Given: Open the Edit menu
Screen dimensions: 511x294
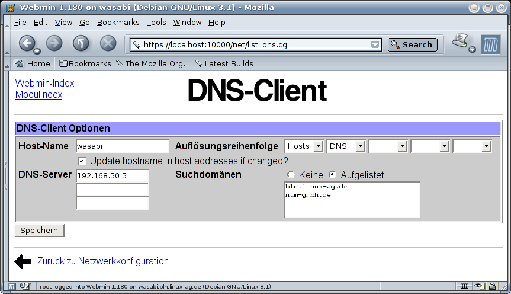Looking at the screenshot, I should tap(40, 22).
